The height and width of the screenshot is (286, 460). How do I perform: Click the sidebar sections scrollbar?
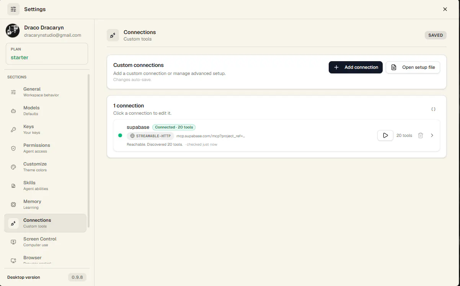89,151
